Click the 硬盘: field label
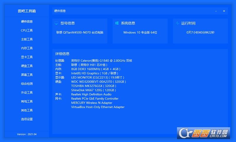 click(x=58, y=82)
